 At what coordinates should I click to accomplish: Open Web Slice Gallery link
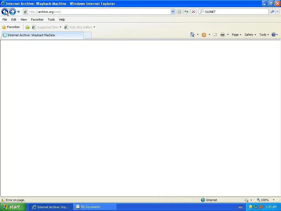pos(78,27)
